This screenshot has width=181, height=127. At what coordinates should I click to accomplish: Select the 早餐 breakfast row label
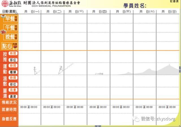click(x=8, y=19)
